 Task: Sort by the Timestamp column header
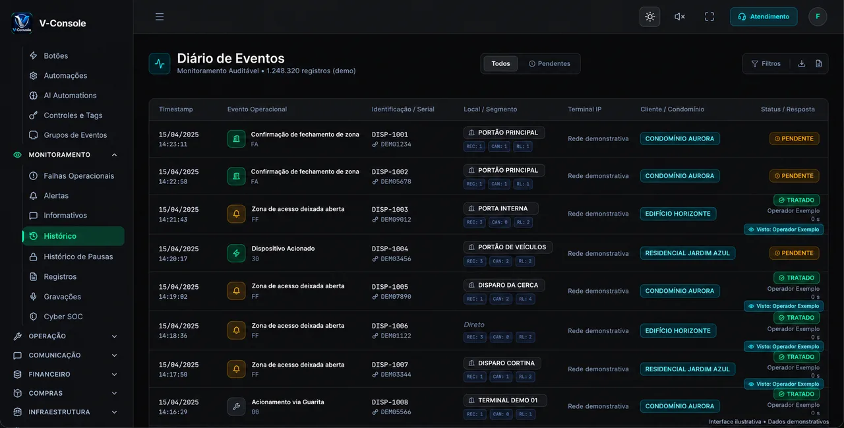click(x=176, y=109)
